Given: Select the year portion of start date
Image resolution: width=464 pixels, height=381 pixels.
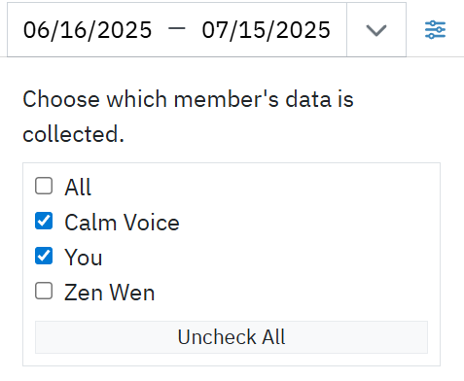Looking at the screenshot, I should pyautogui.click(x=125, y=30).
